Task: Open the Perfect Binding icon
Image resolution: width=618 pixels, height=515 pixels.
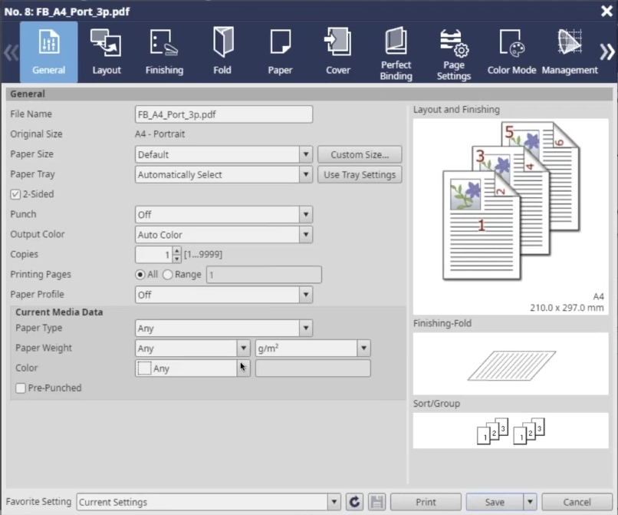Action: tap(396, 51)
